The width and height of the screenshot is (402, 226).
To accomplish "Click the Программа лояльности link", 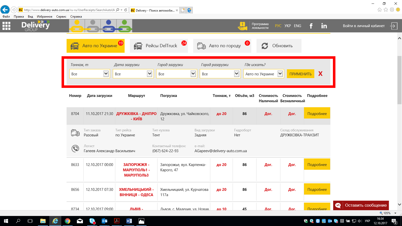I will (260, 26).
